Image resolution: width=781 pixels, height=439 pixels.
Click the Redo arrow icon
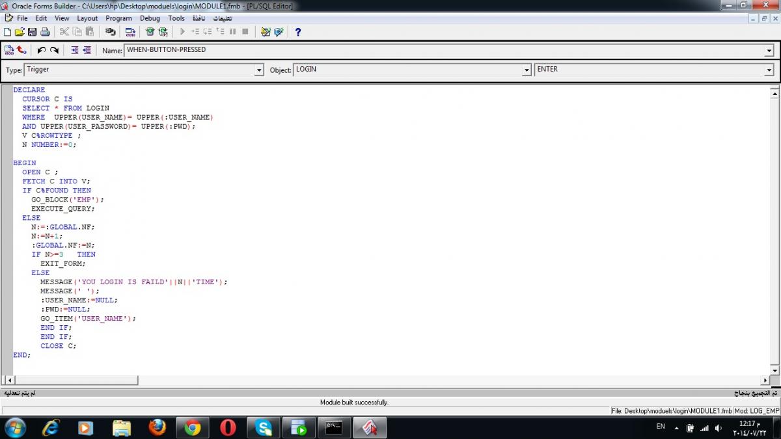point(55,50)
